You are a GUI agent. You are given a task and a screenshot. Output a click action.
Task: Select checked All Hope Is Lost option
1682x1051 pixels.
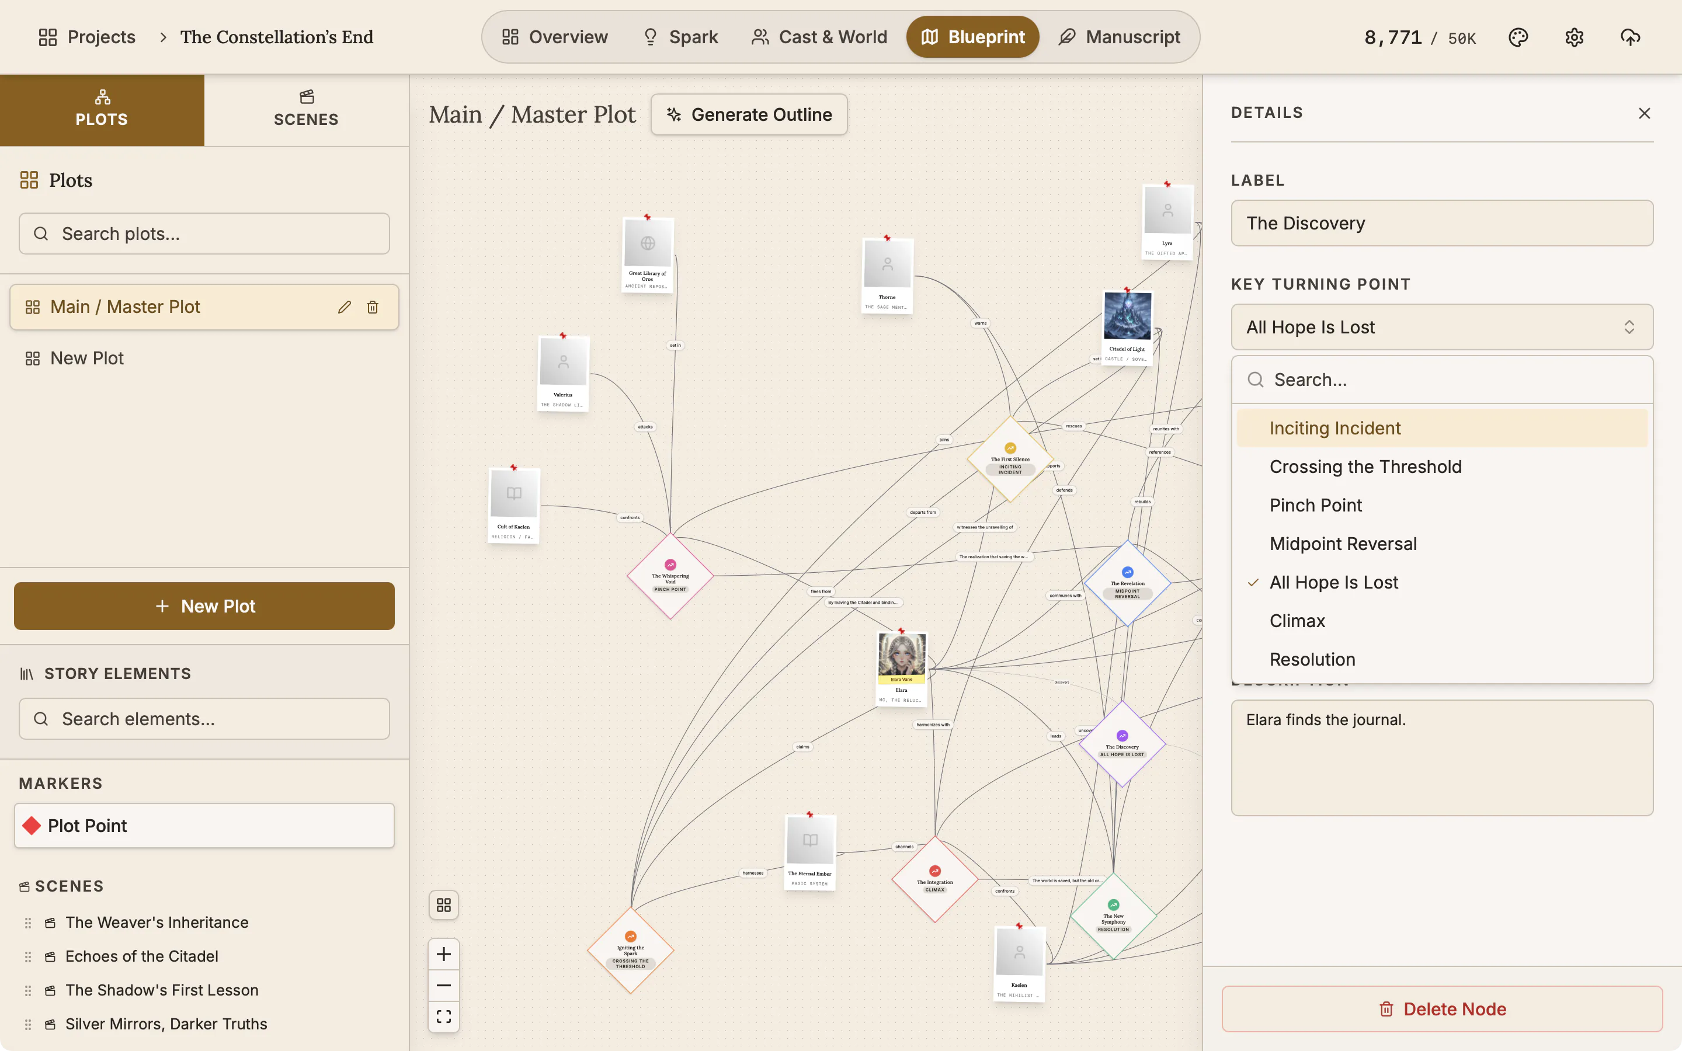(x=1441, y=583)
